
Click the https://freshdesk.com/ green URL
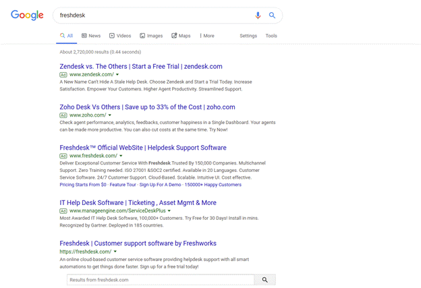tap(86, 252)
